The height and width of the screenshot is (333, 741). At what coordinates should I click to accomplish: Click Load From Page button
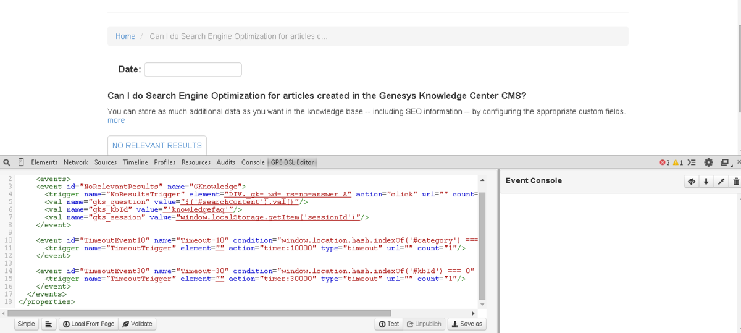(x=88, y=324)
